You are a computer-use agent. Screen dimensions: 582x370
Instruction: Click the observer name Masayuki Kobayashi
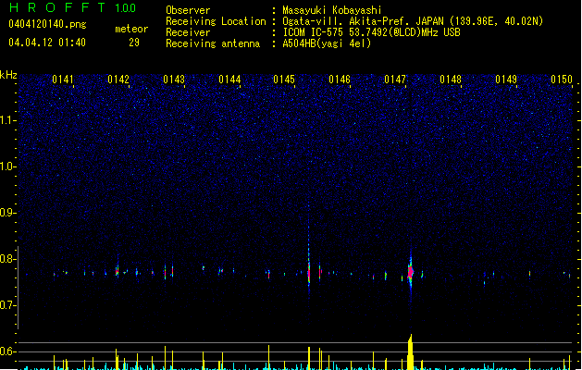click(332, 10)
